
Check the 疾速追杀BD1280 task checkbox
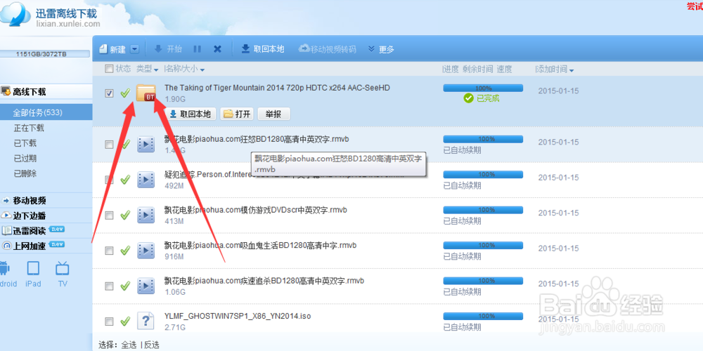click(109, 286)
